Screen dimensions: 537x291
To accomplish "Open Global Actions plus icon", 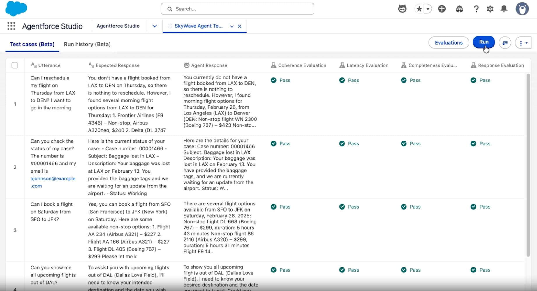I will (442, 9).
